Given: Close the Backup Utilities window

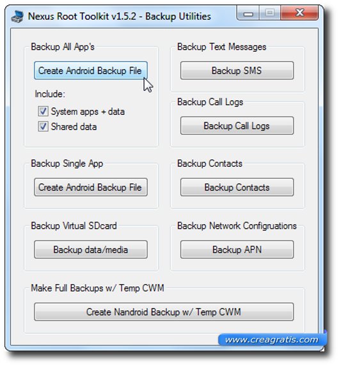Looking at the screenshot, I should [x=299, y=13].
